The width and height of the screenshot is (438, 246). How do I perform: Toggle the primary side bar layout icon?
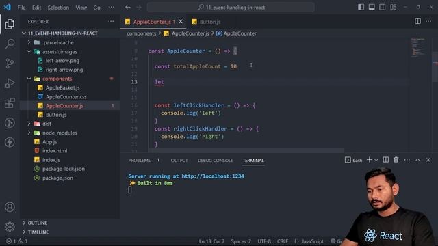[361, 8]
